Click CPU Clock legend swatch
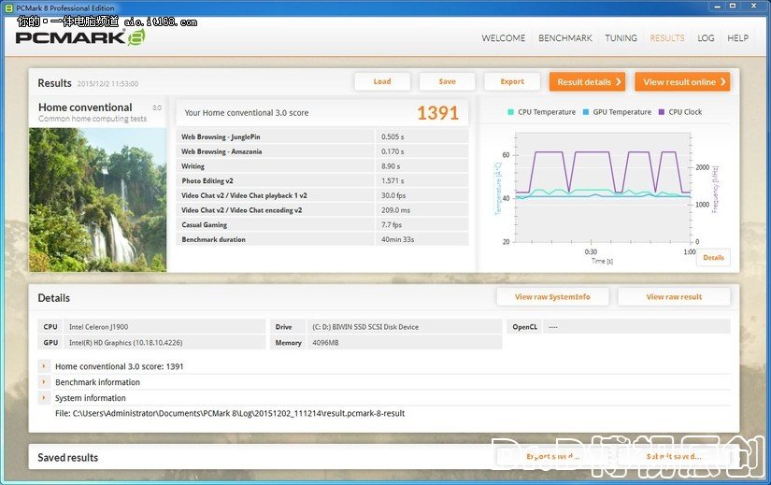Image resolution: width=771 pixels, height=485 pixels. [662, 112]
